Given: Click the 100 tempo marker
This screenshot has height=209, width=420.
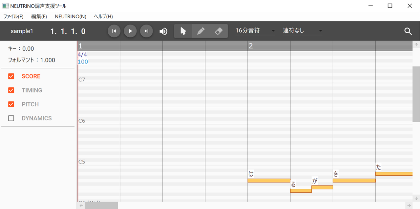Looking at the screenshot, I should (83, 61).
